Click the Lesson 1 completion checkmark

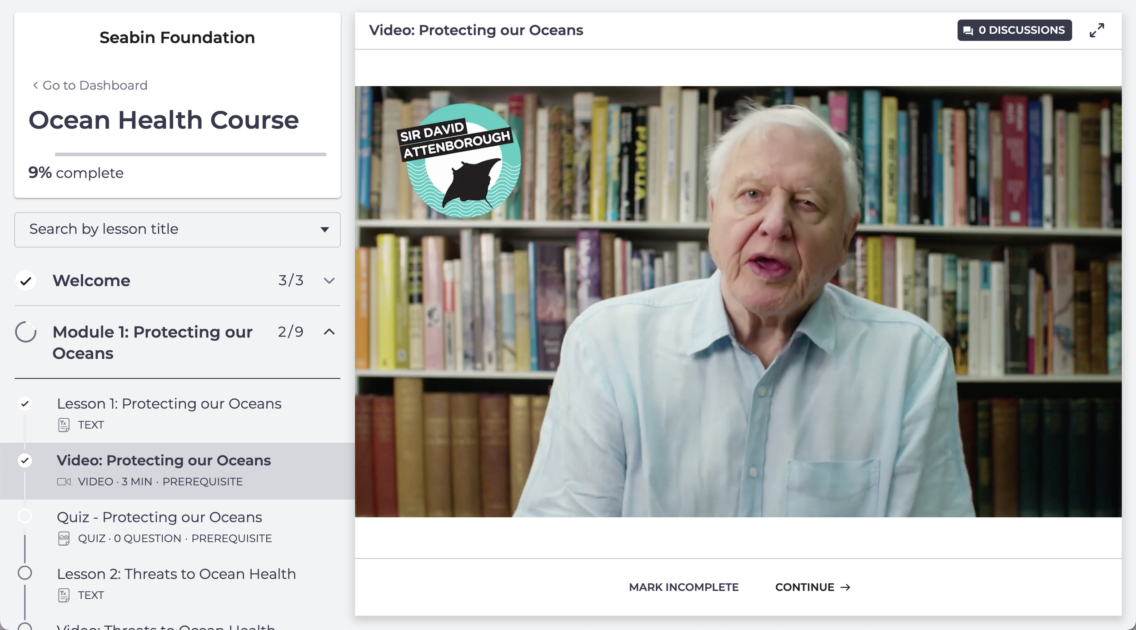(25, 403)
